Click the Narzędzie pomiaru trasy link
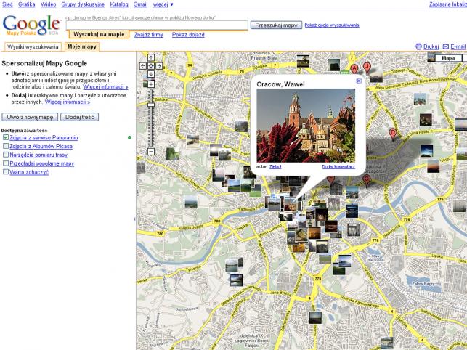 pyautogui.click(x=38, y=155)
